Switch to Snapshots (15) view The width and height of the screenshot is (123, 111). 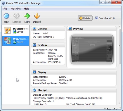click(105, 18)
